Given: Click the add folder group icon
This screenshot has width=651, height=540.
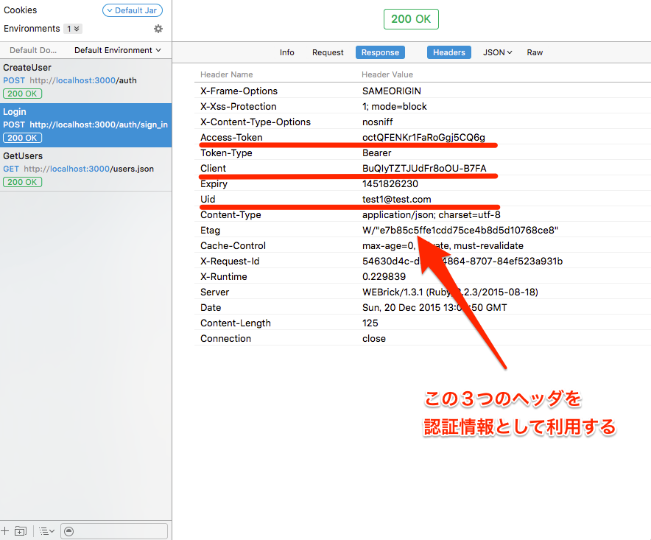Looking at the screenshot, I should [21, 530].
